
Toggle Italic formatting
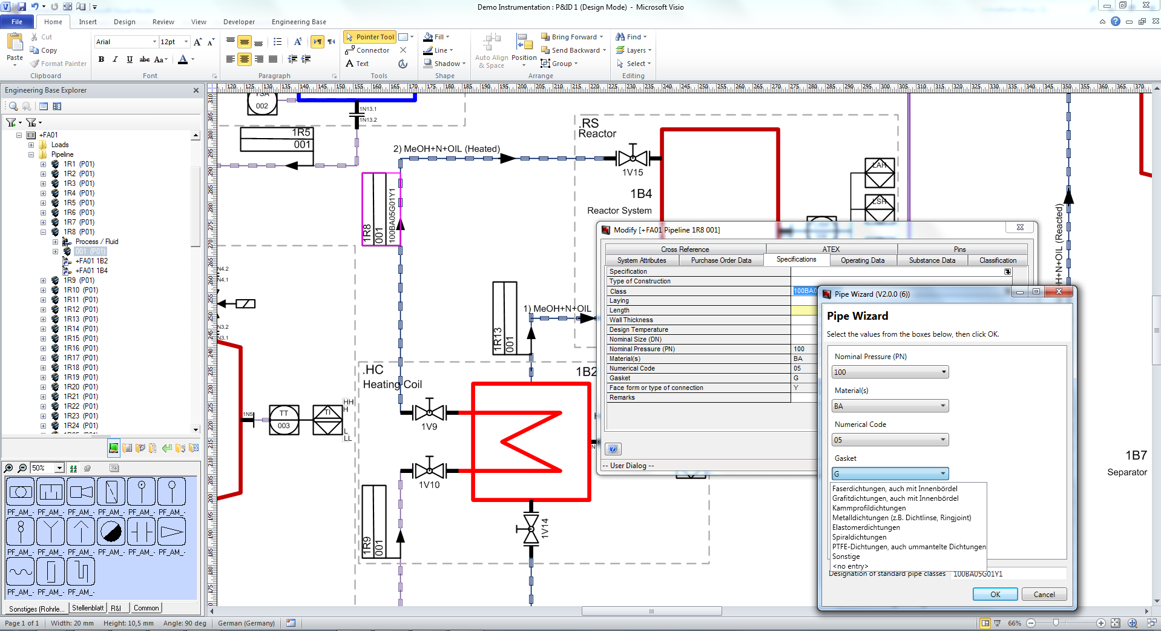[x=115, y=59]
